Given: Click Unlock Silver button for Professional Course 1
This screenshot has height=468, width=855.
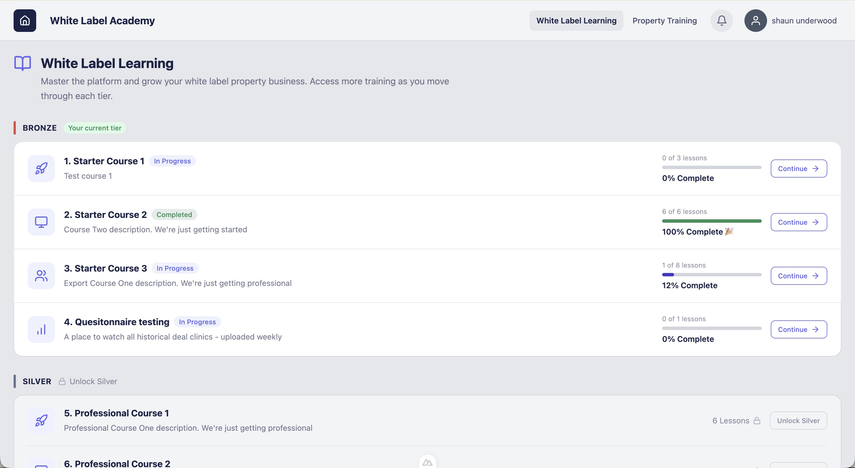Looking at the screenshot, I should [x=798, y=421].
